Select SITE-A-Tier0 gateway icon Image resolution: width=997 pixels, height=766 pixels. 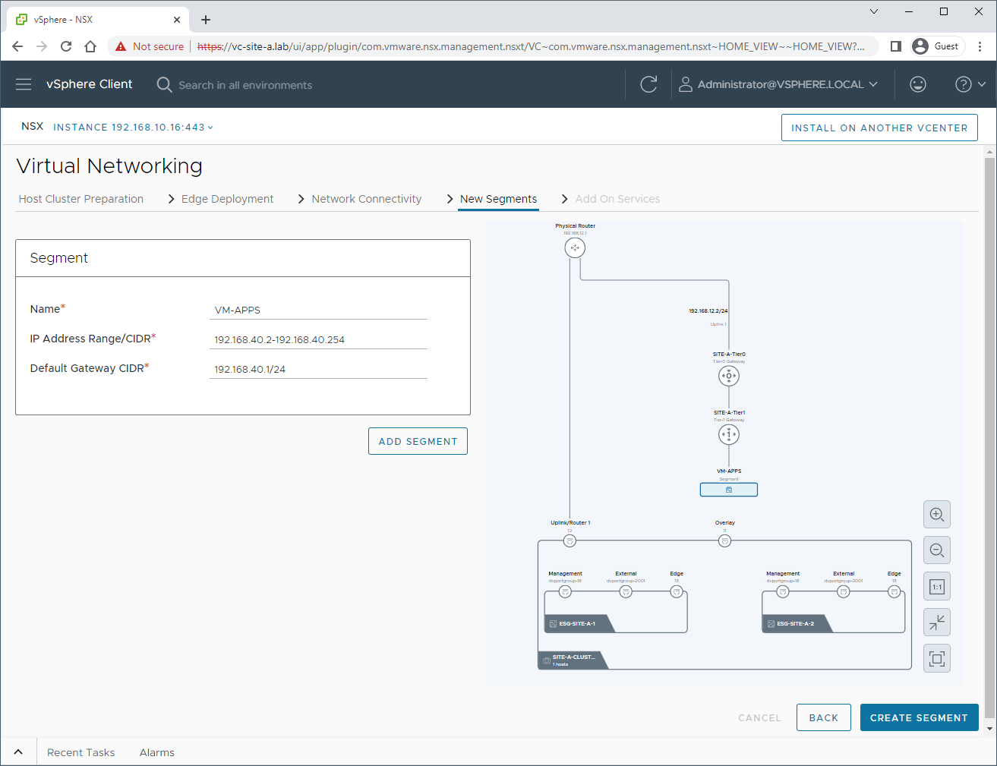tap(729, 376)
